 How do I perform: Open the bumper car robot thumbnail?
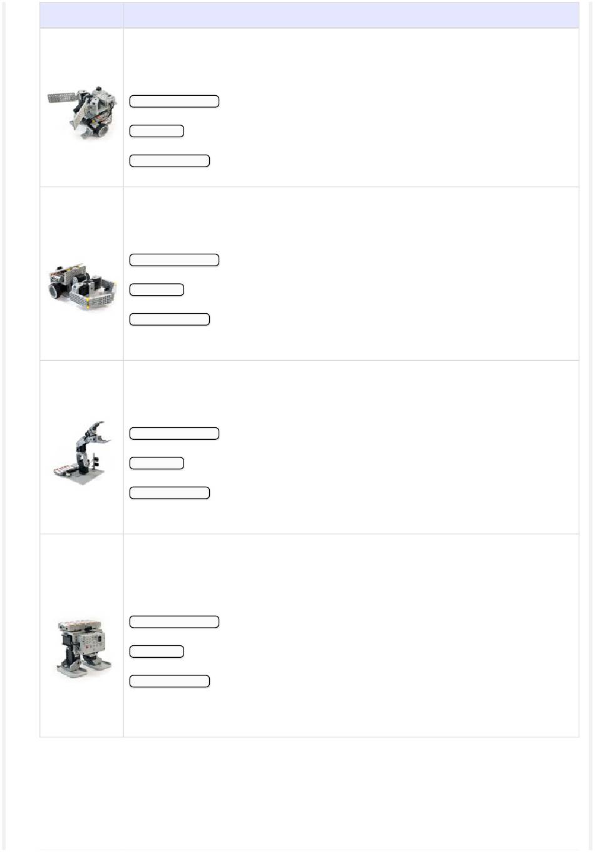[x=82, y=285]
